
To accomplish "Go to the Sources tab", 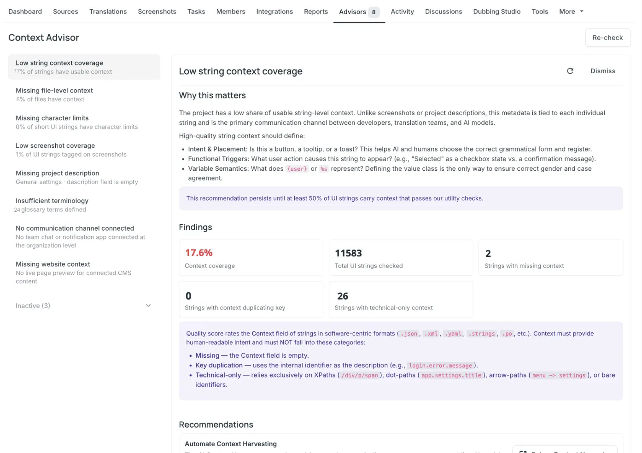I will 65,12.
